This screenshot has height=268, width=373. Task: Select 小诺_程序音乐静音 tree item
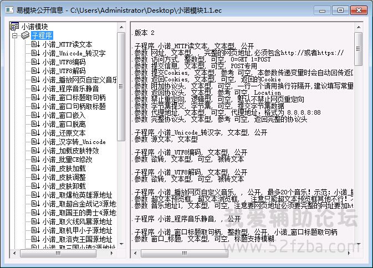pyautogui.click(x=70, y=89)
